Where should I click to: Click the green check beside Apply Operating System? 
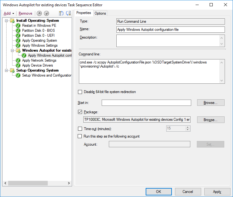18,41
